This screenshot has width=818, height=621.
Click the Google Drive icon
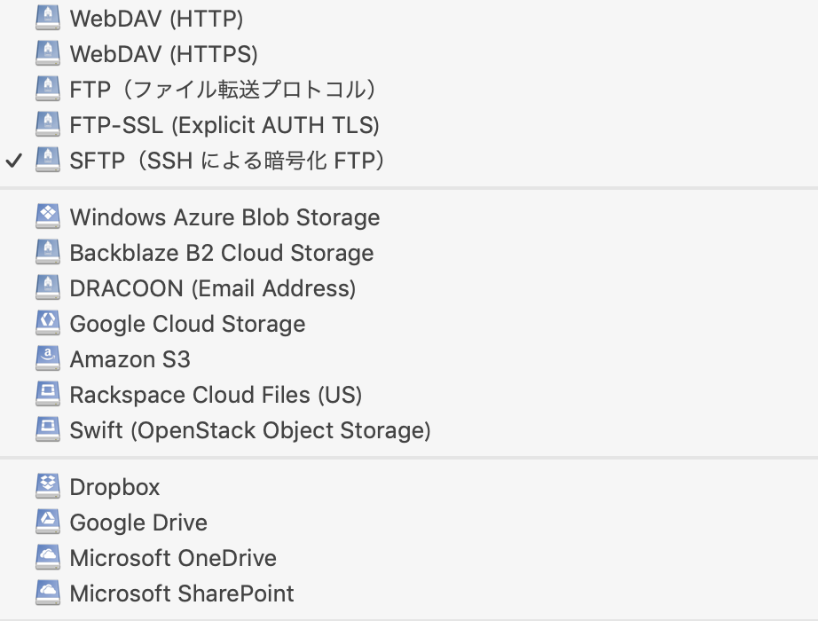click(47, 523)
